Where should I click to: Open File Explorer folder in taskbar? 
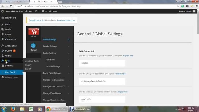pyautogui.click(x=22, y=109)
